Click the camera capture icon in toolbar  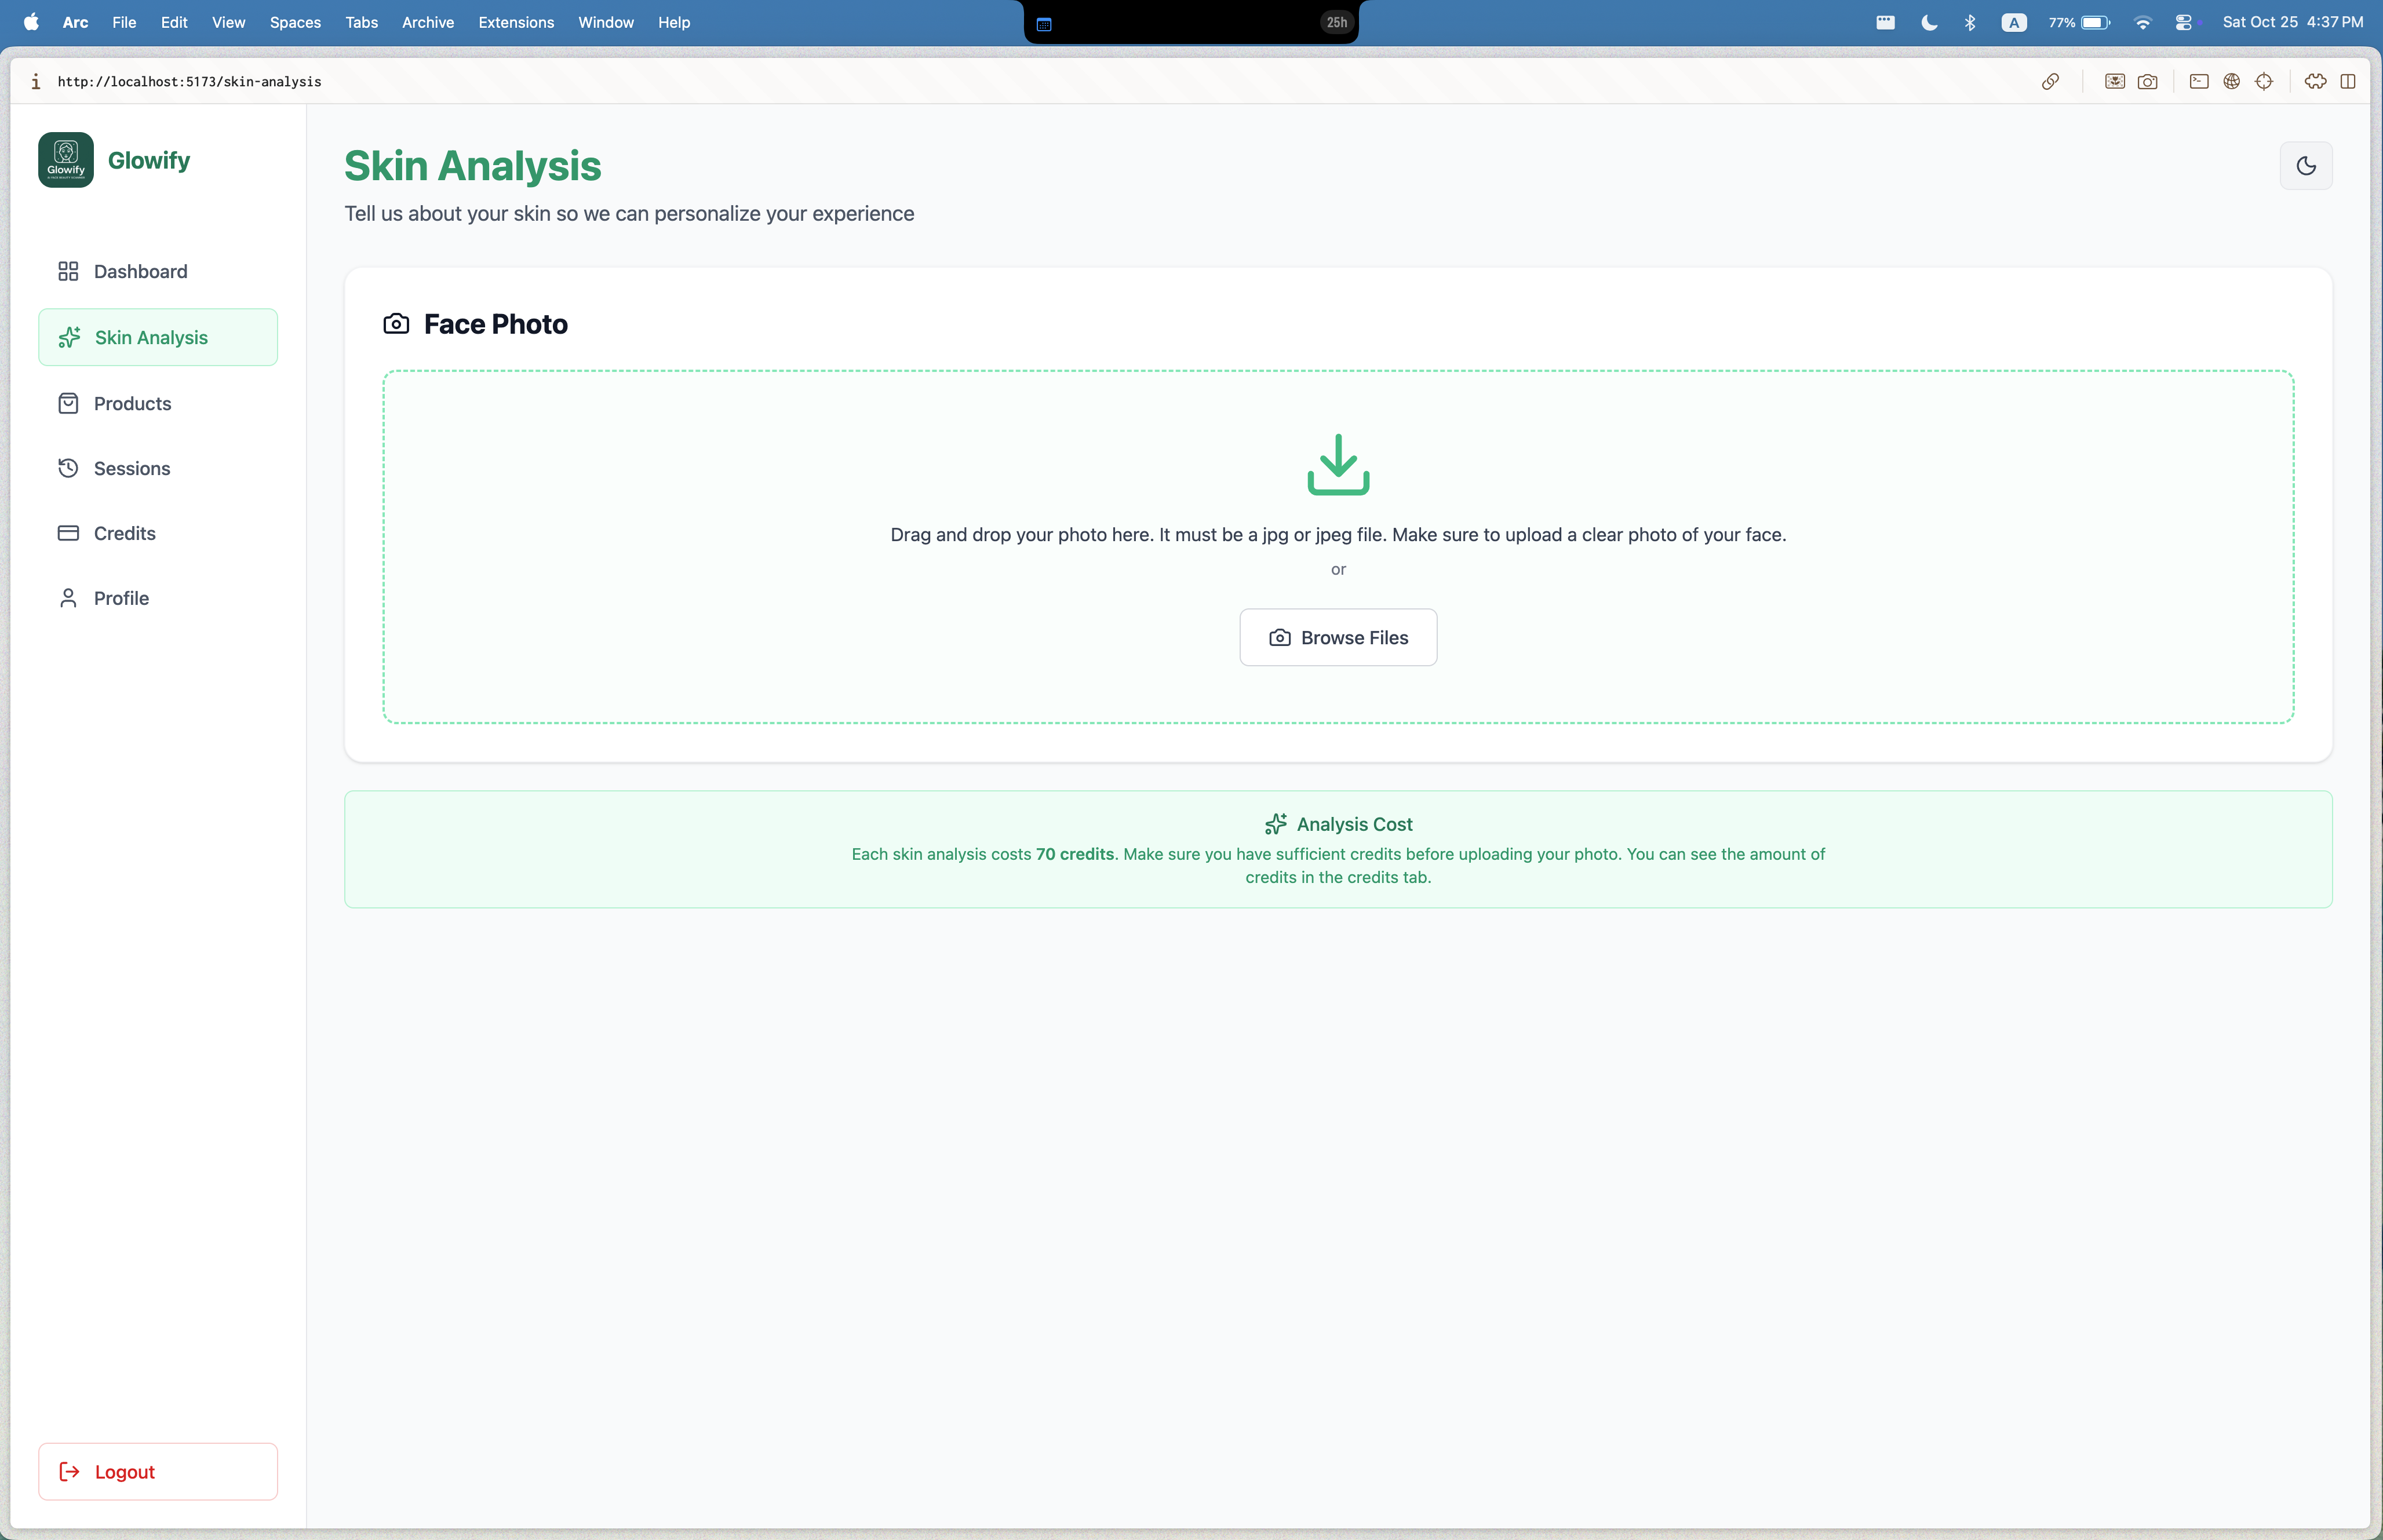tap(2147, 82)
